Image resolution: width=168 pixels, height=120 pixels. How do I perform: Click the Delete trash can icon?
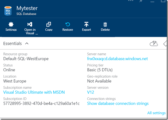[105, 24]
